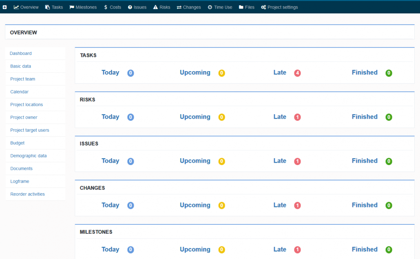
Task: Open Basic data in the sidebar
Action: (x=21, y=66)
